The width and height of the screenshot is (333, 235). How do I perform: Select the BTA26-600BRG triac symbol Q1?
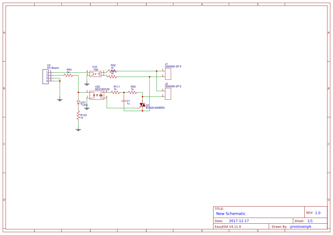click(142, 105)
